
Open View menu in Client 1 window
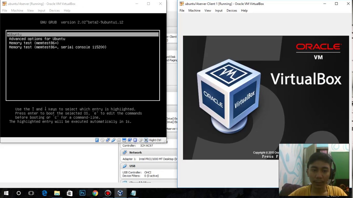[208, 10]
